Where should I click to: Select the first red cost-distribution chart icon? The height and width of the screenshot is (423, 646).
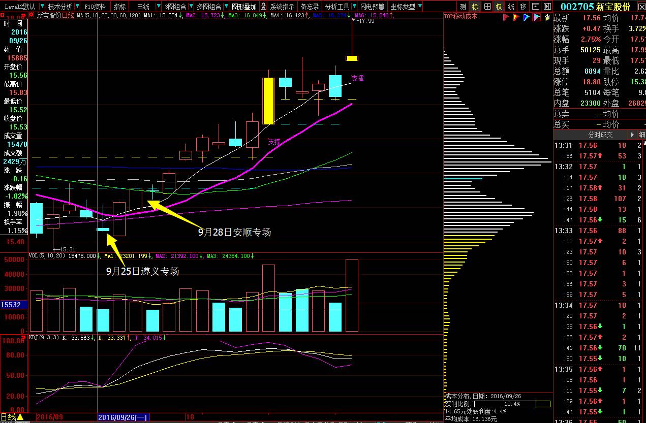coord(506,17)
